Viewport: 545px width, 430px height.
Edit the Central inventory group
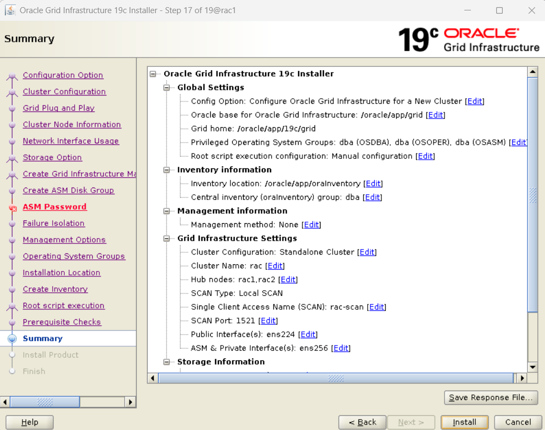372,197
